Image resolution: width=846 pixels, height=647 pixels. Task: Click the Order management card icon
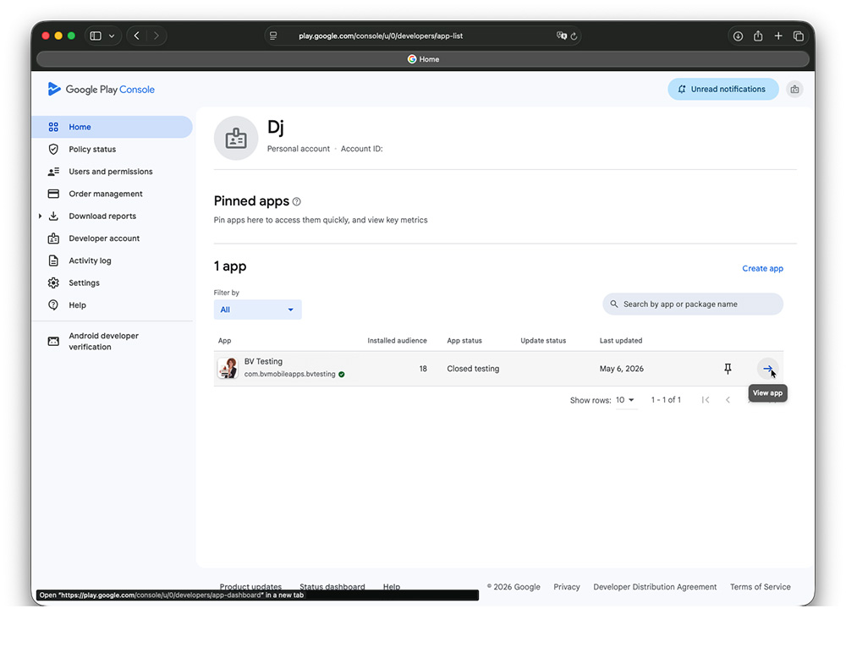[53, 194]
